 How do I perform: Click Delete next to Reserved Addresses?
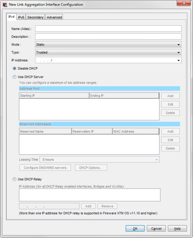(170, 148)
